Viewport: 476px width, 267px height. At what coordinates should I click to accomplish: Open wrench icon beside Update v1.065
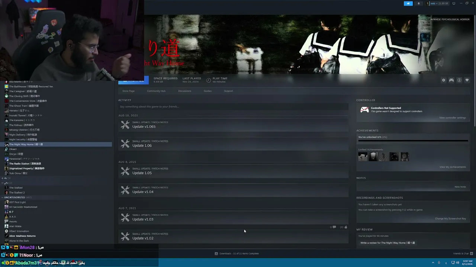(x=125, y=125)
